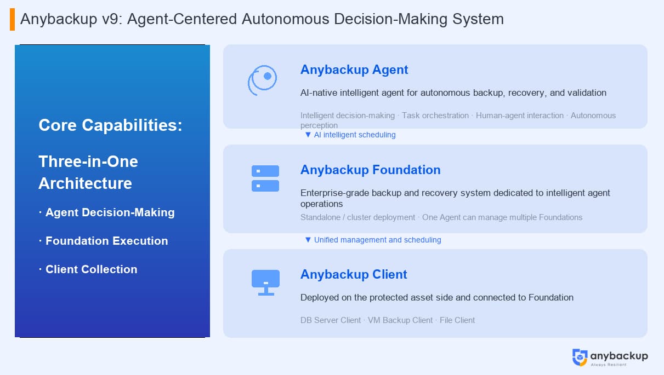Click the Always Resilient tagline
The height and width of the screenshot is (375, 664).
(x=608, y=364)
